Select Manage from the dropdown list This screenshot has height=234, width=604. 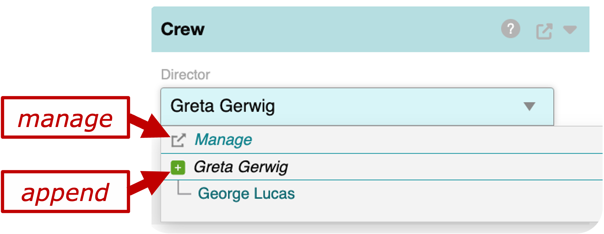pos(224,140)
